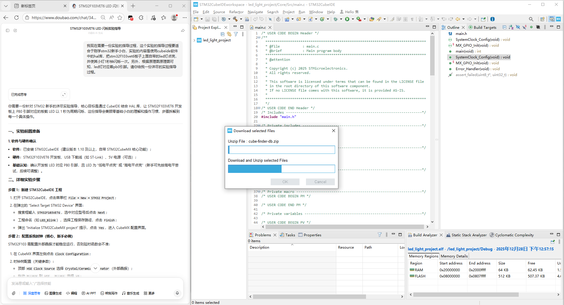564x305 pixels.
Task: Click the Link with Editor icon in Project Explorer
Action: click(x=229, y=34)
